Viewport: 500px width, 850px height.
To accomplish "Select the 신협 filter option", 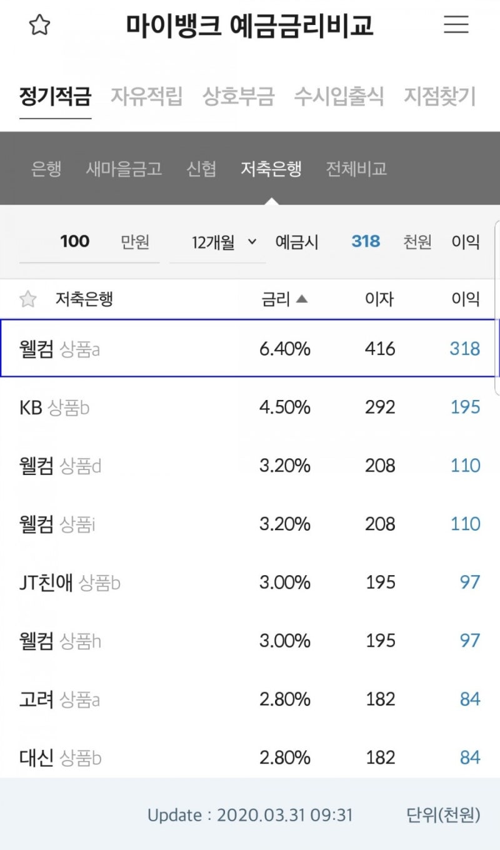I will (201, 169).
